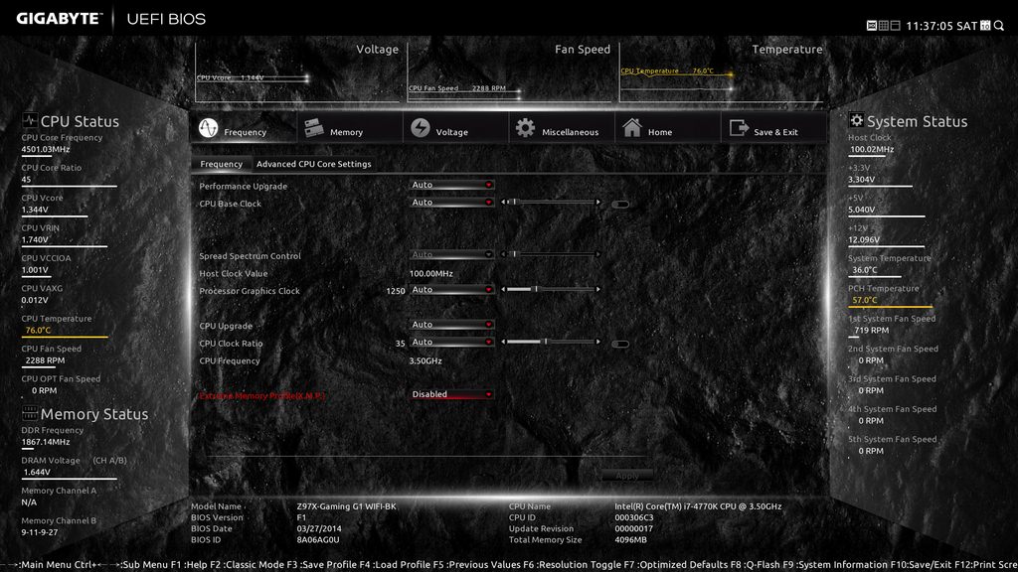Click the split-pane layout view icon

click(895, 25)
